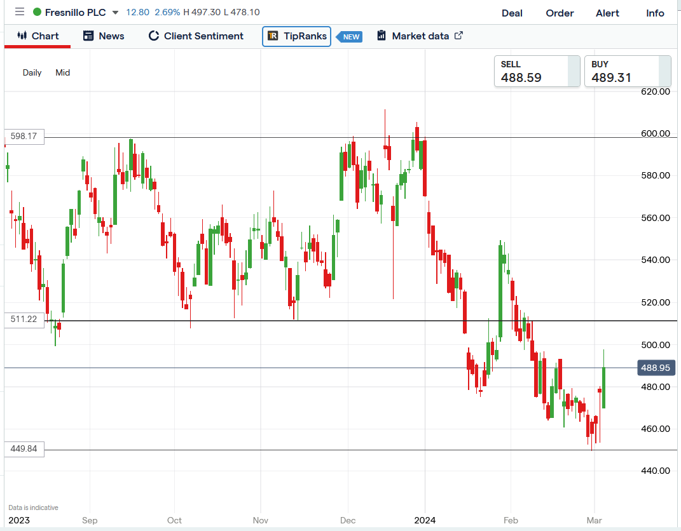This screenshot has height=531, width=681.
Task: Click the 600.00 price axis label
Action: [656, 133]
